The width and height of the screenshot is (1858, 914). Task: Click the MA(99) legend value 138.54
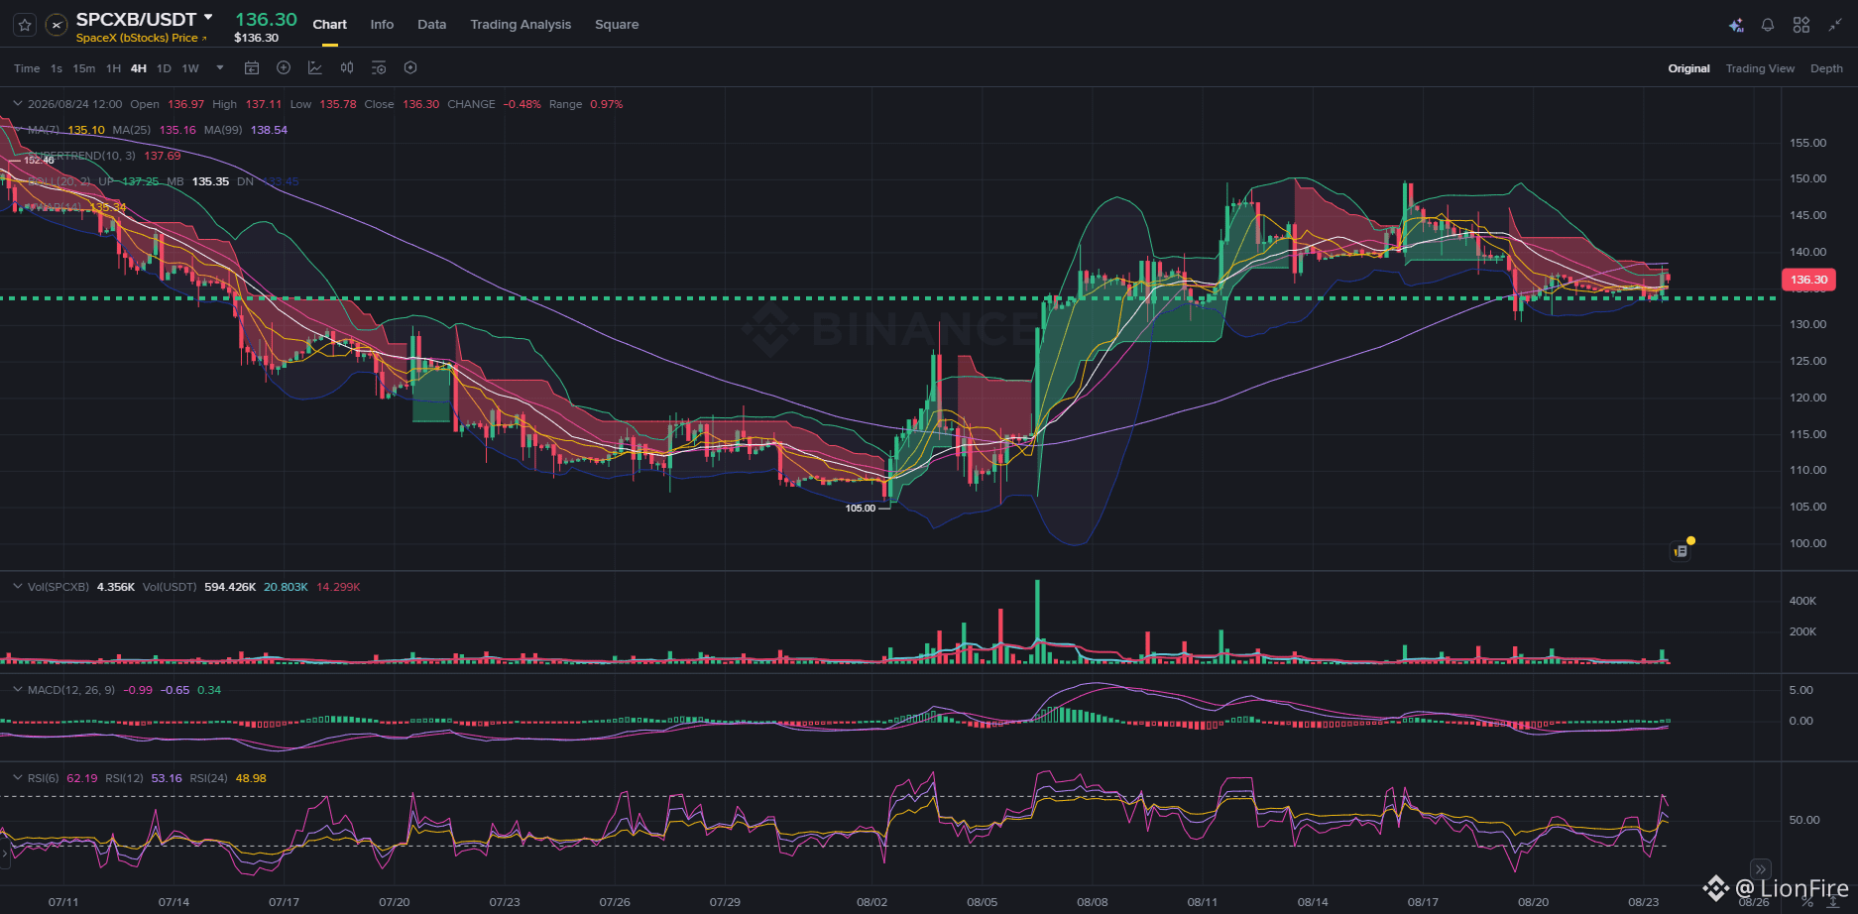[269, 130]
